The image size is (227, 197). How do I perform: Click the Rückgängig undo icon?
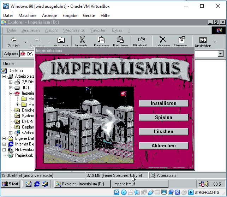click(141, 40)
